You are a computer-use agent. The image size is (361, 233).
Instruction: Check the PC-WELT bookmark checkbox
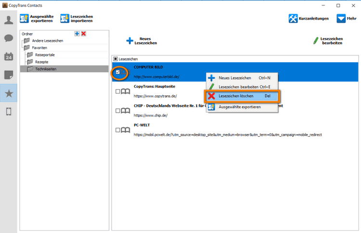(117, 130)
